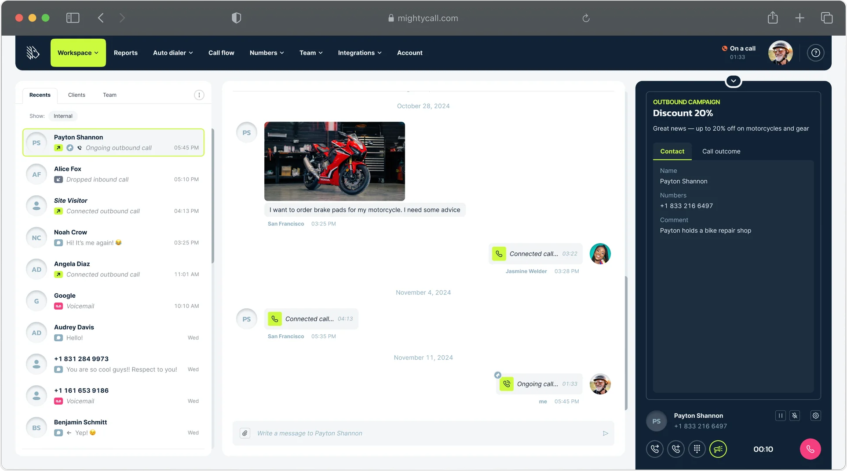
Task: Collapse the call panel chevron
Action: [x=733, y=81]
